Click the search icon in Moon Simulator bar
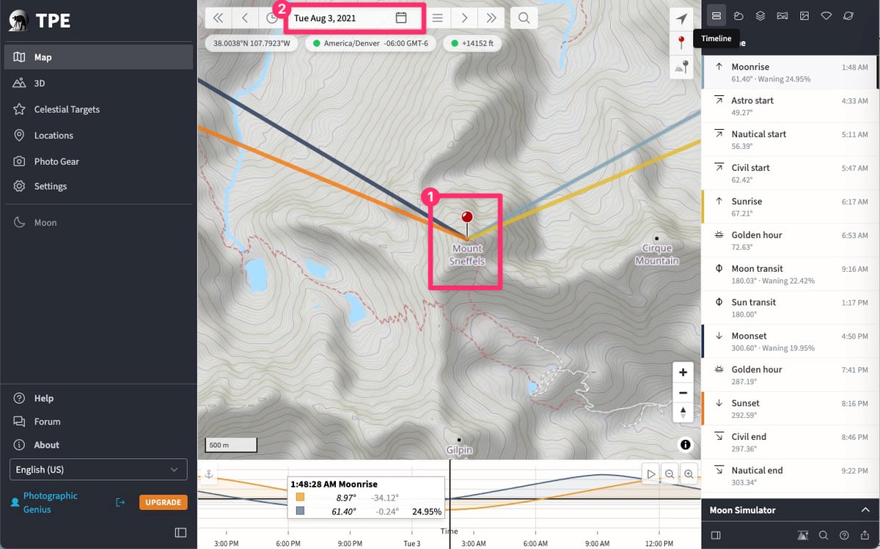This screenshot has height=549, width=880. click(824, 535)
